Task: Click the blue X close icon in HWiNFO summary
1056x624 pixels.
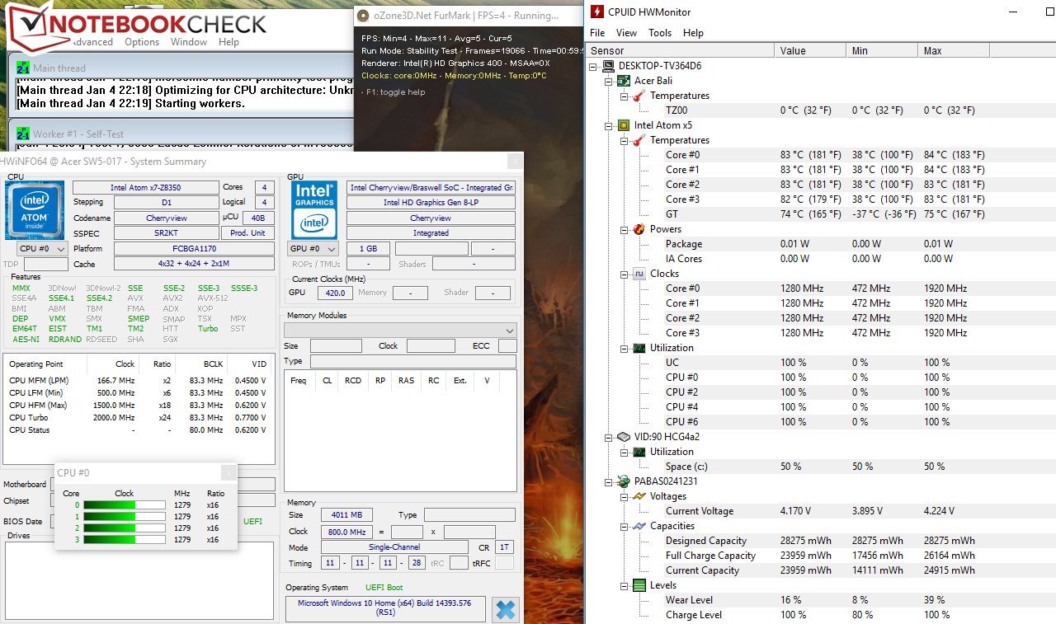Action: [x=506, y=611]
